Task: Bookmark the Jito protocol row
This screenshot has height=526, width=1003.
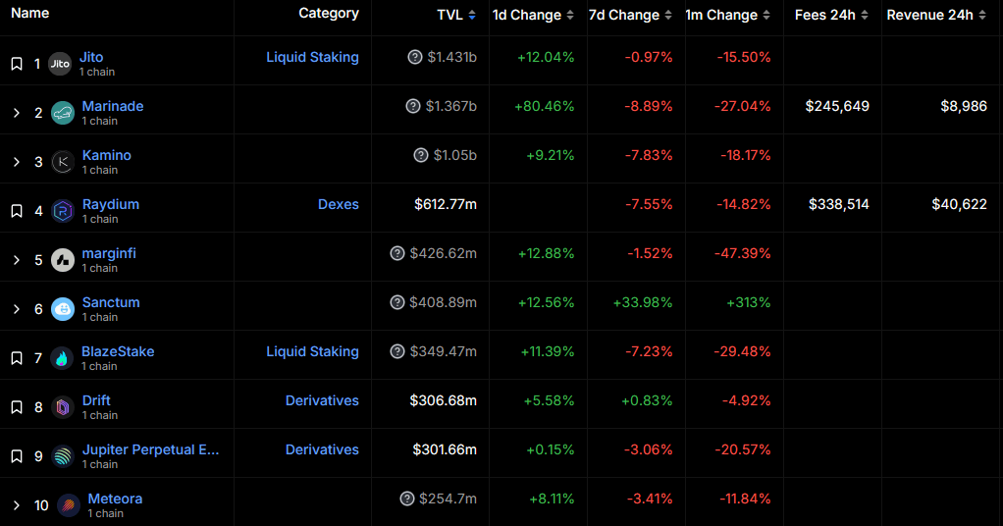Action: coord(17,64)
